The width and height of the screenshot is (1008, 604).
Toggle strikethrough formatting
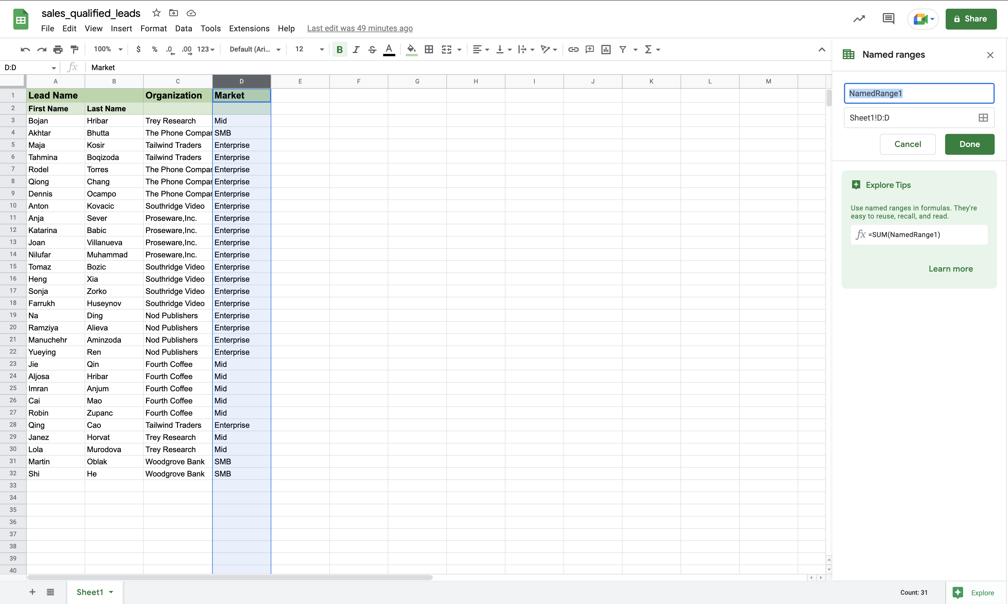point(372,49)
